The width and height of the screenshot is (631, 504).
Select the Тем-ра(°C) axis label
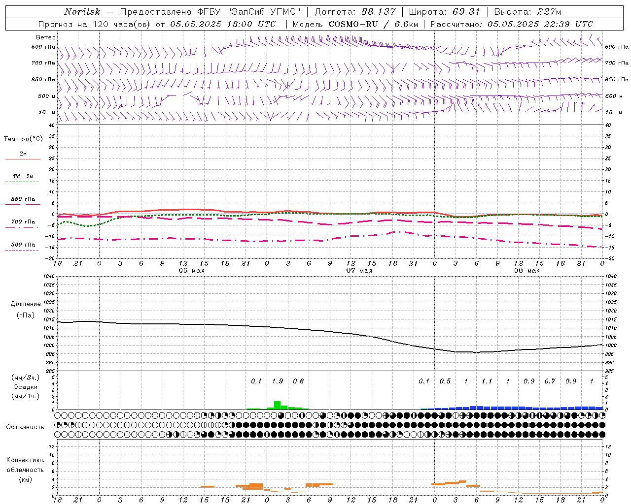[x=23, y=139]
